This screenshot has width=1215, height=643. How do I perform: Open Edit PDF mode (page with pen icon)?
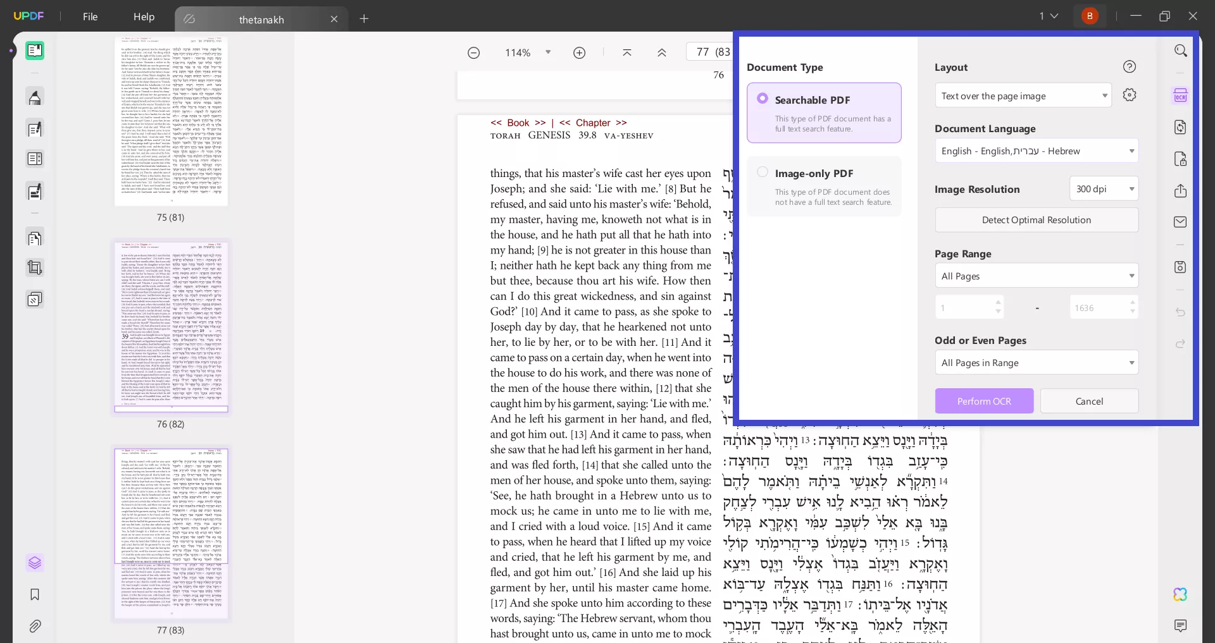click(x=35, y=129)
